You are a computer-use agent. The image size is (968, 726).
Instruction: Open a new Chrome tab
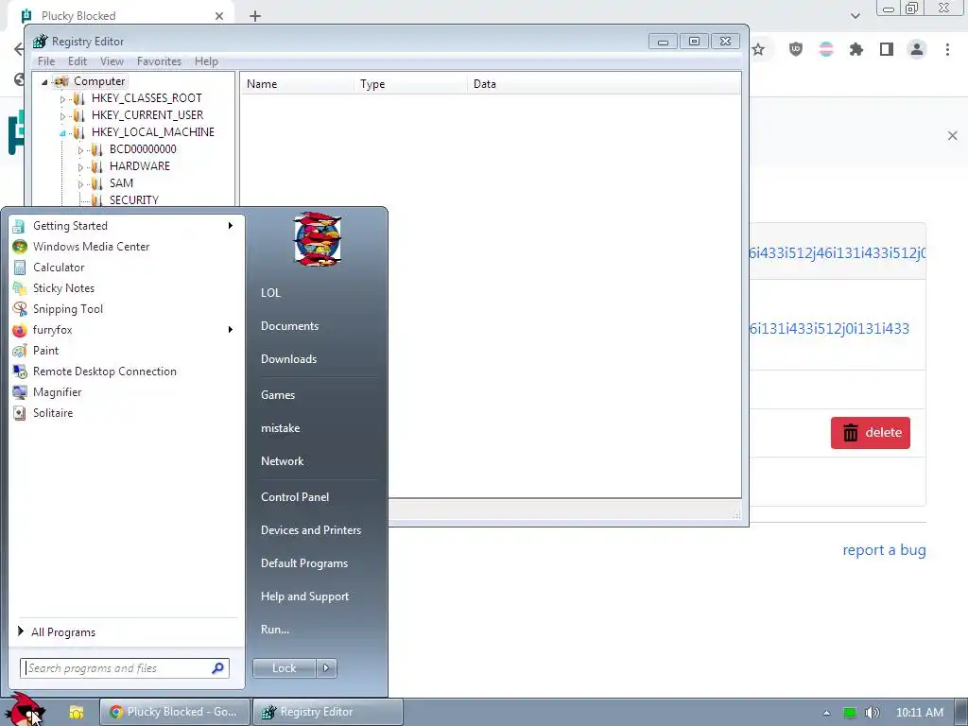[255, 16]
